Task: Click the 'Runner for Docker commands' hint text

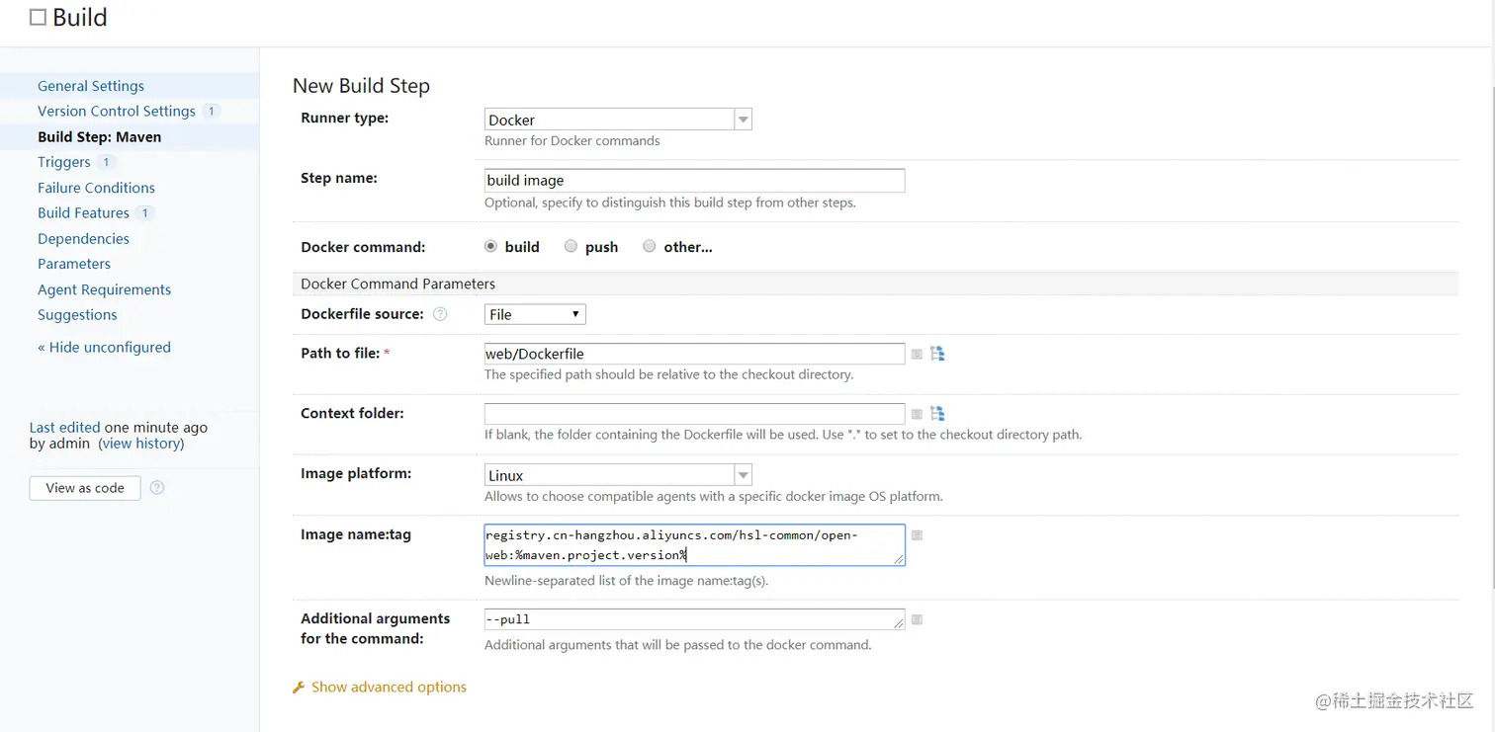Action: pyautogui.click(x=572, y=141)
